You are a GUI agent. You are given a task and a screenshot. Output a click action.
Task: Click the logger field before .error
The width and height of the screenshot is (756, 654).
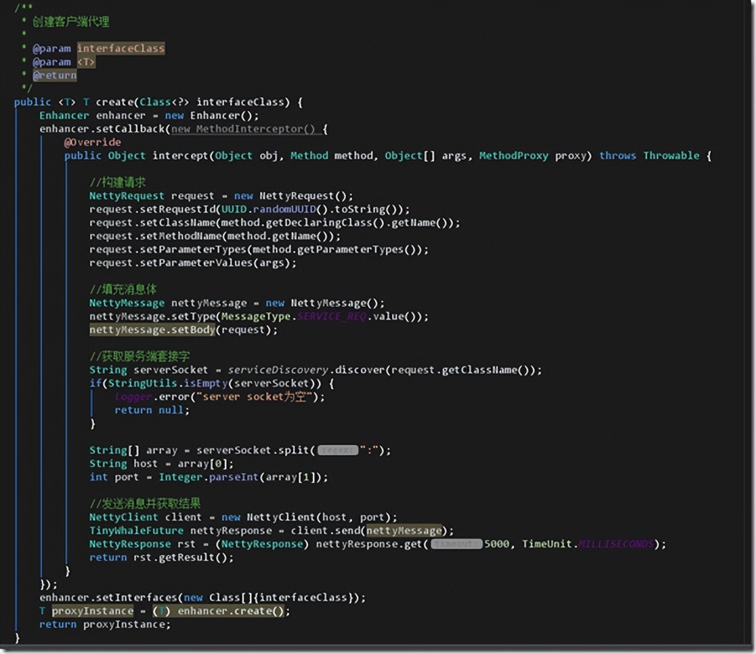(x=133, y=397)
